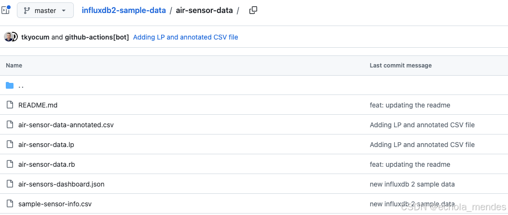Click the air-sensor-data breadcrumb folder
Viewport: 508px width, 215px height.
(204, 10)
